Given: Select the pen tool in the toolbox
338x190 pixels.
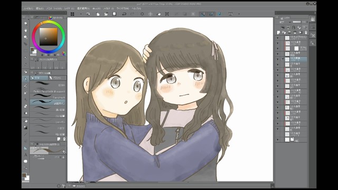Looking at the screenshot, I should (x=25, y=79).
